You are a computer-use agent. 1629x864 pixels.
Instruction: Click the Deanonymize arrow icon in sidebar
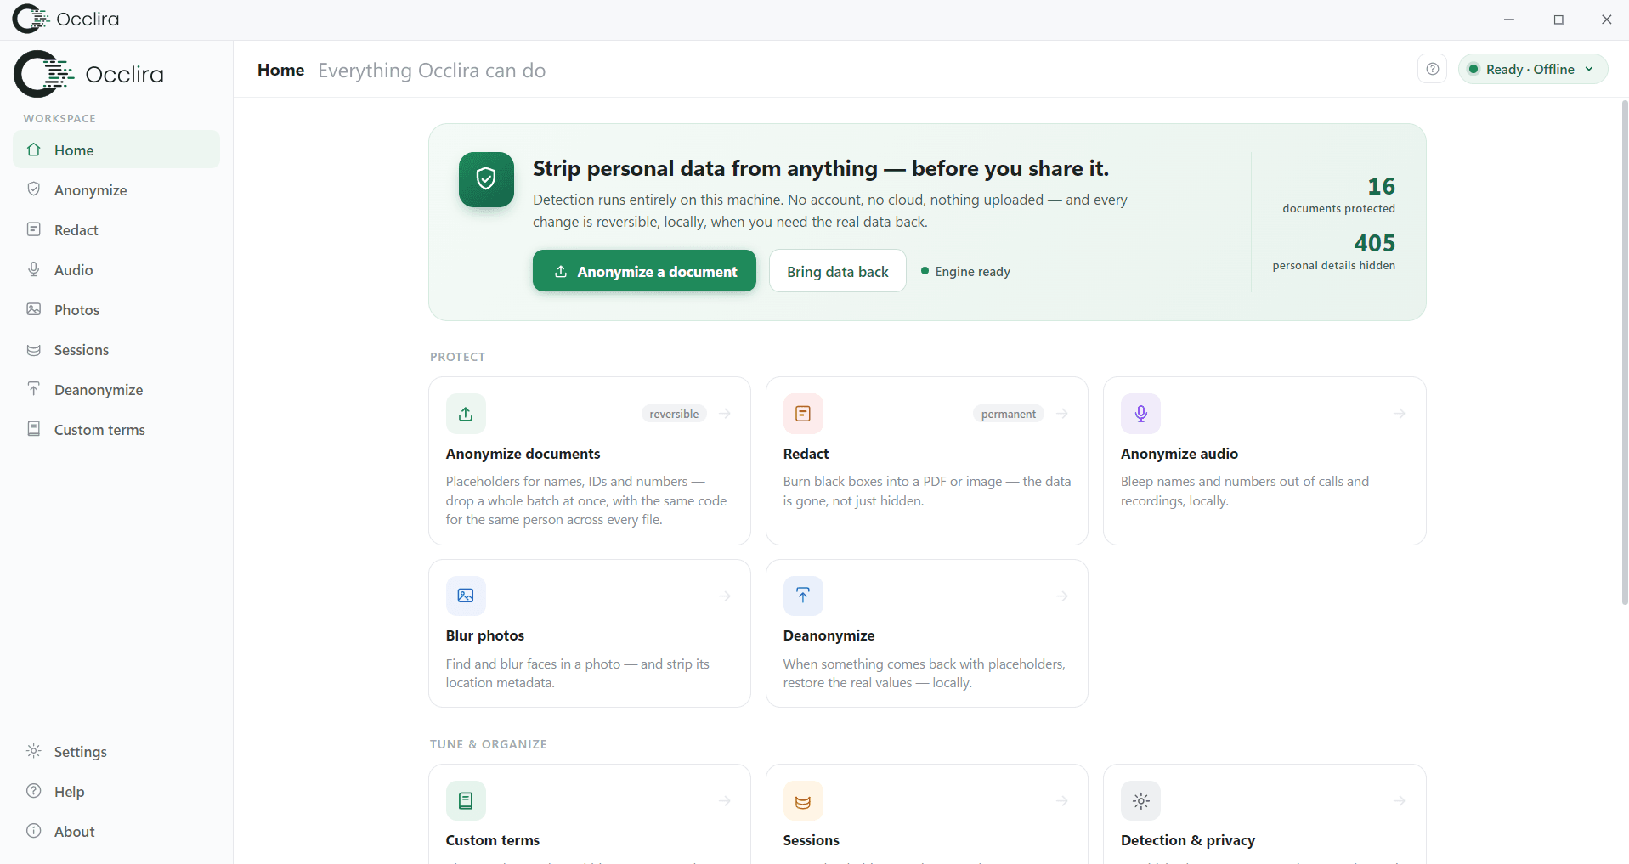(x=34, y=389)
